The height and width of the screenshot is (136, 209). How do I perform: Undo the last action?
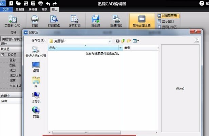pyautogui.click(x=48, y=3)
